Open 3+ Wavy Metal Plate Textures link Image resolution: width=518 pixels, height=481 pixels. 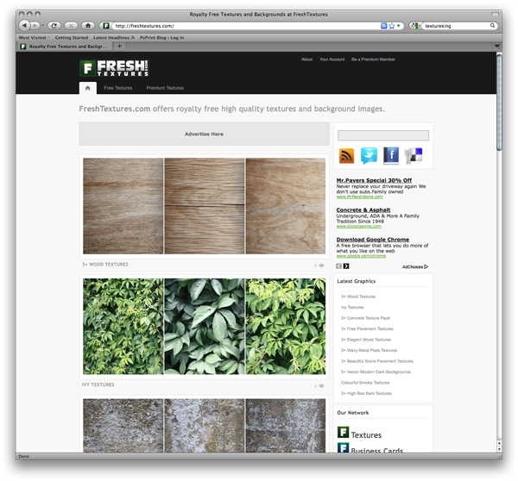[369, 350]
